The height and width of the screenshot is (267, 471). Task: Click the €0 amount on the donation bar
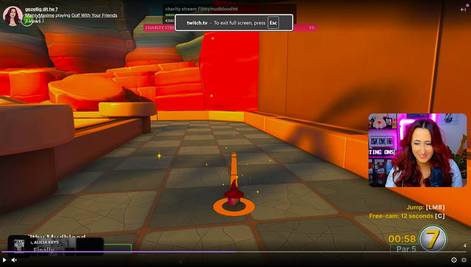click(x=312, y=28)
